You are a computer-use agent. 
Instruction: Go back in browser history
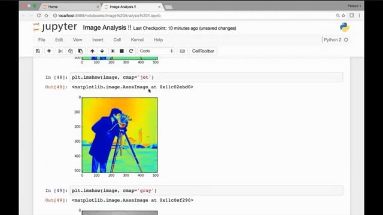point(24,16)
